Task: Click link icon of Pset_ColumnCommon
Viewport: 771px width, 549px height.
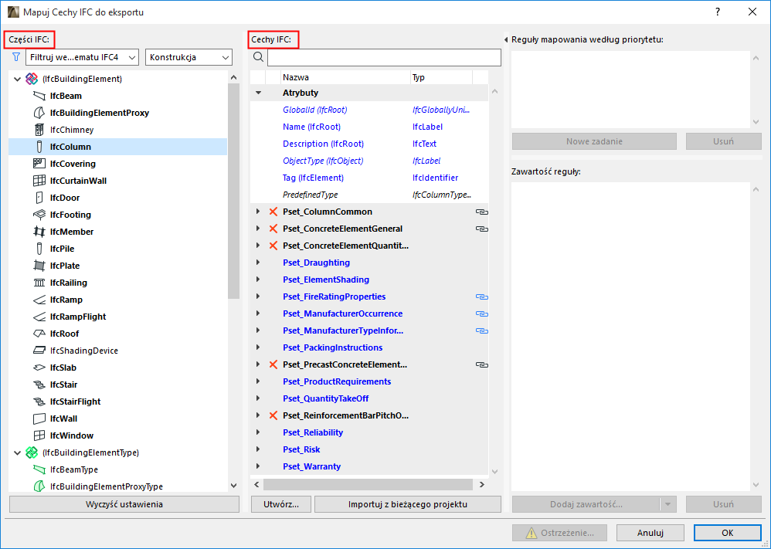Action: [481, 212]
